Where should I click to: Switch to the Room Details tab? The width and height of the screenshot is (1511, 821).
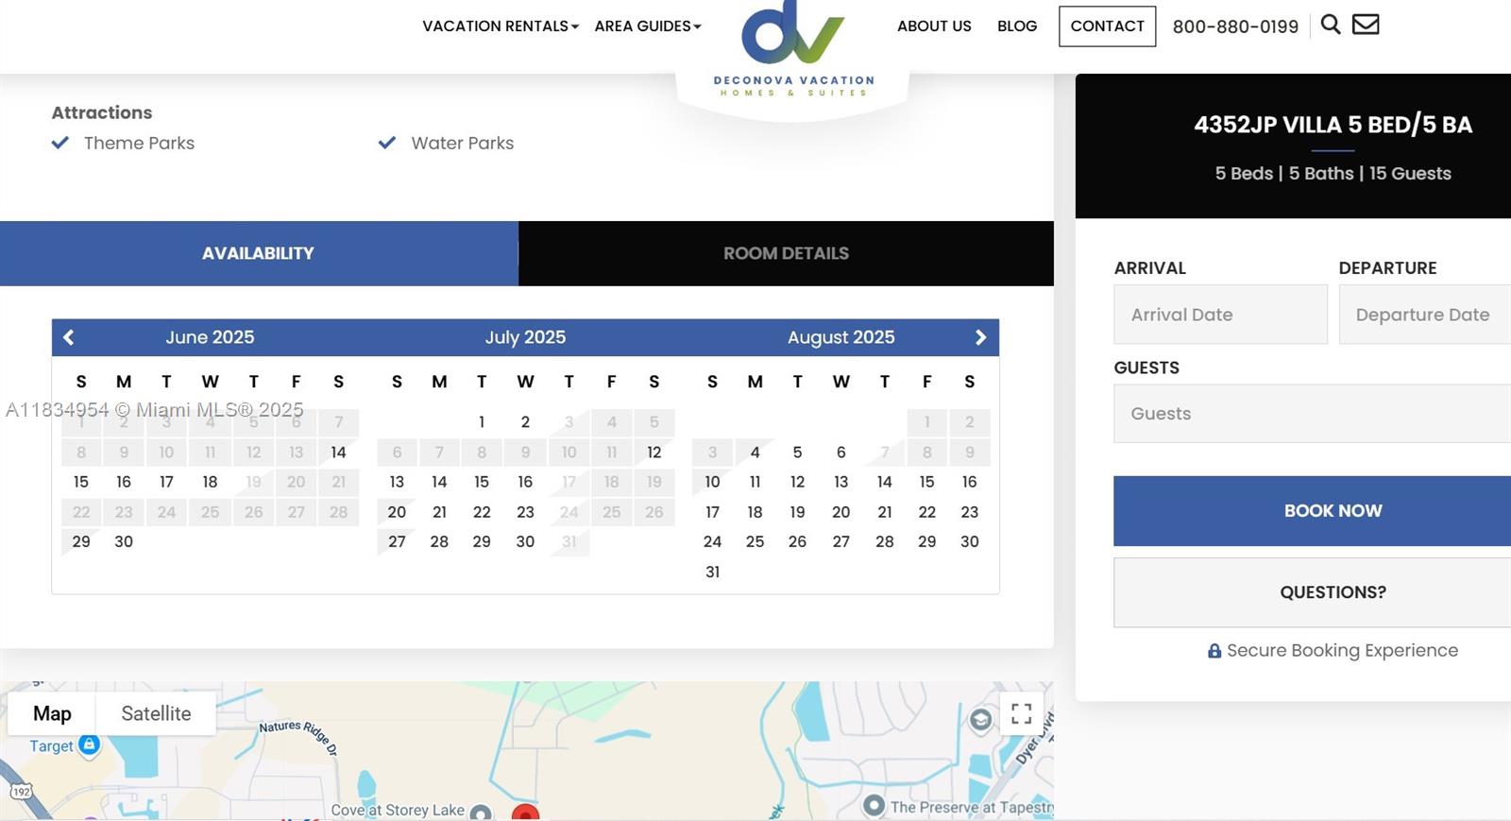click(786, 253)
